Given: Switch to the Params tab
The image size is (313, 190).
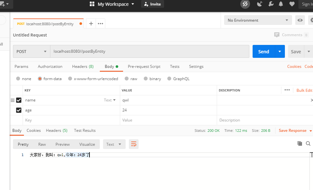Looking at the screenshot, I should 21,67.
